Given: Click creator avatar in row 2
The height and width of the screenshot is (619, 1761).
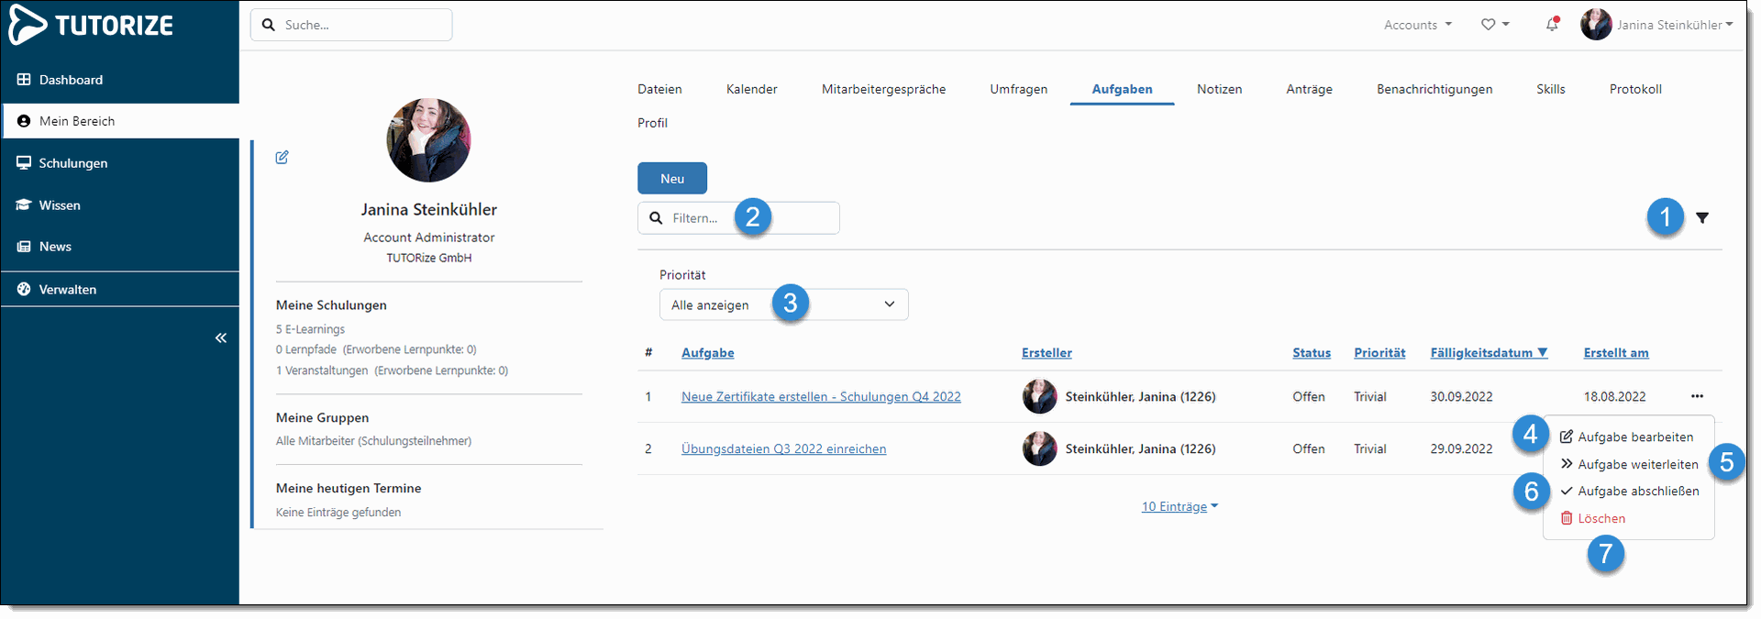Looking at the screenshot, I should [x=1039, y=448].
